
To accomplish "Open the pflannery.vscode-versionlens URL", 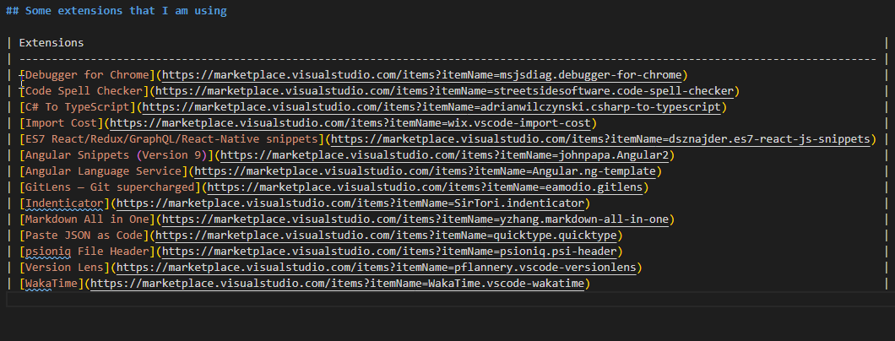I will coord(376,268).
